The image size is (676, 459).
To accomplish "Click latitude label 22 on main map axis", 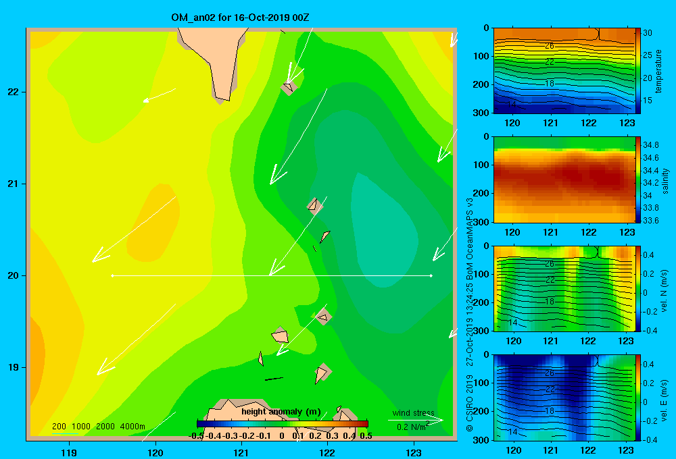I will [x=14, y=92].
